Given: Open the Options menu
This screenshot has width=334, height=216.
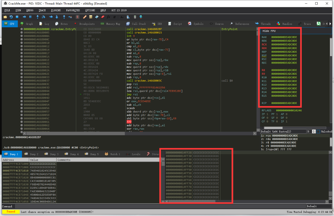Looking at the screenshot, I should point(90,10).
